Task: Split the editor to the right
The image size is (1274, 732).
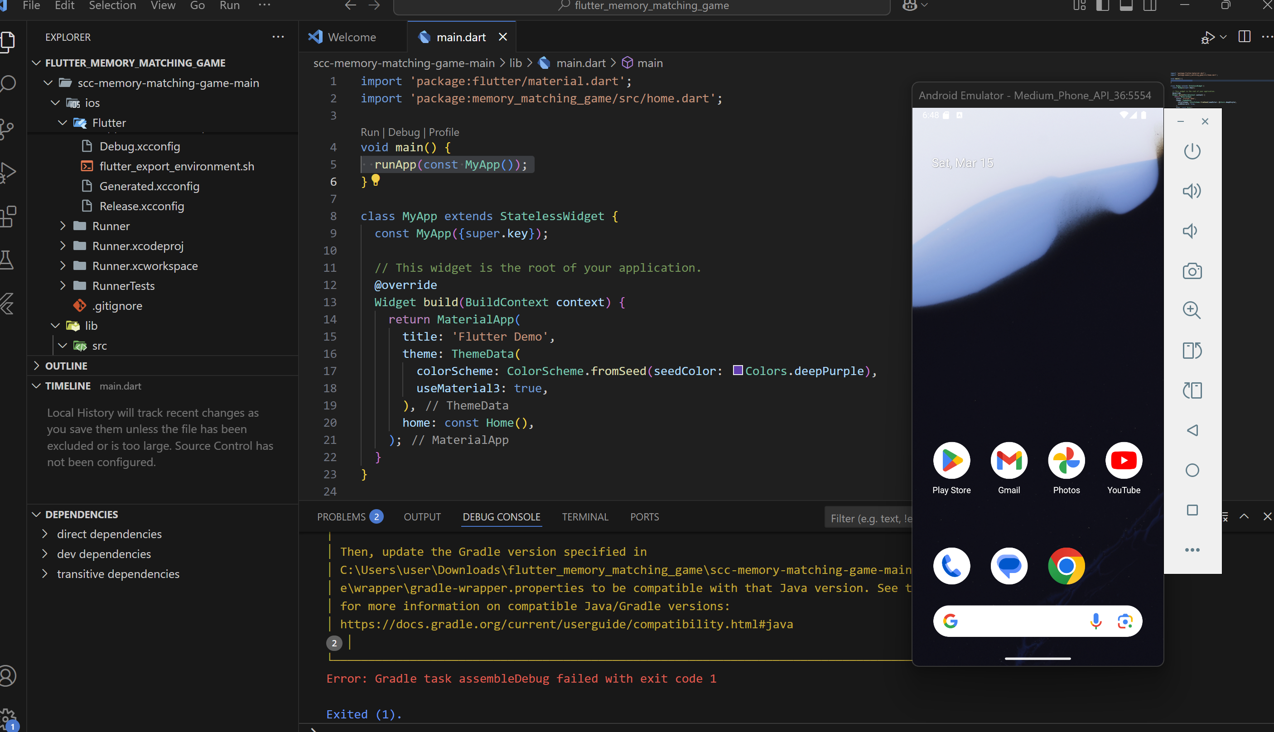Action: pyautogui.click(x=1245, y=37)
